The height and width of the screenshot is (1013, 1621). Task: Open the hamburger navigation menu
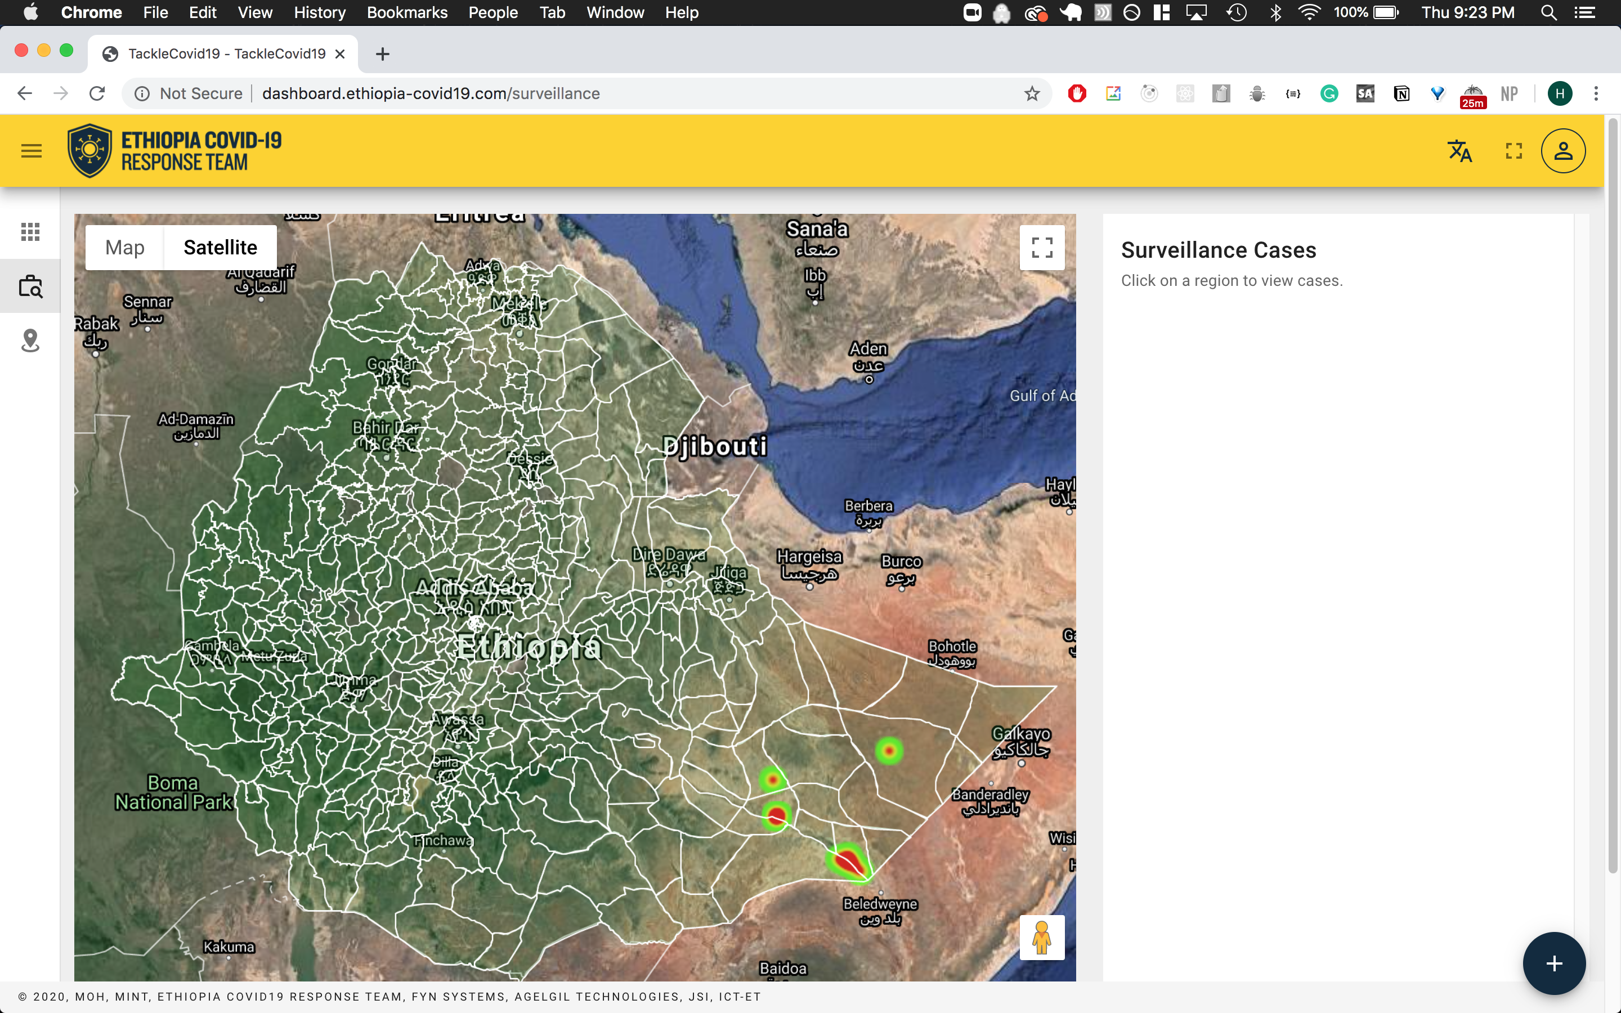[32, 151]
